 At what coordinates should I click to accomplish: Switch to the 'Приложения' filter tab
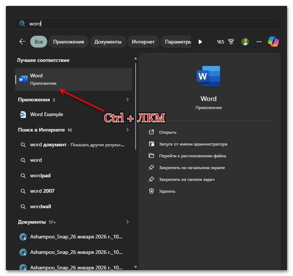pyautogui.click(x=69, y=42)
